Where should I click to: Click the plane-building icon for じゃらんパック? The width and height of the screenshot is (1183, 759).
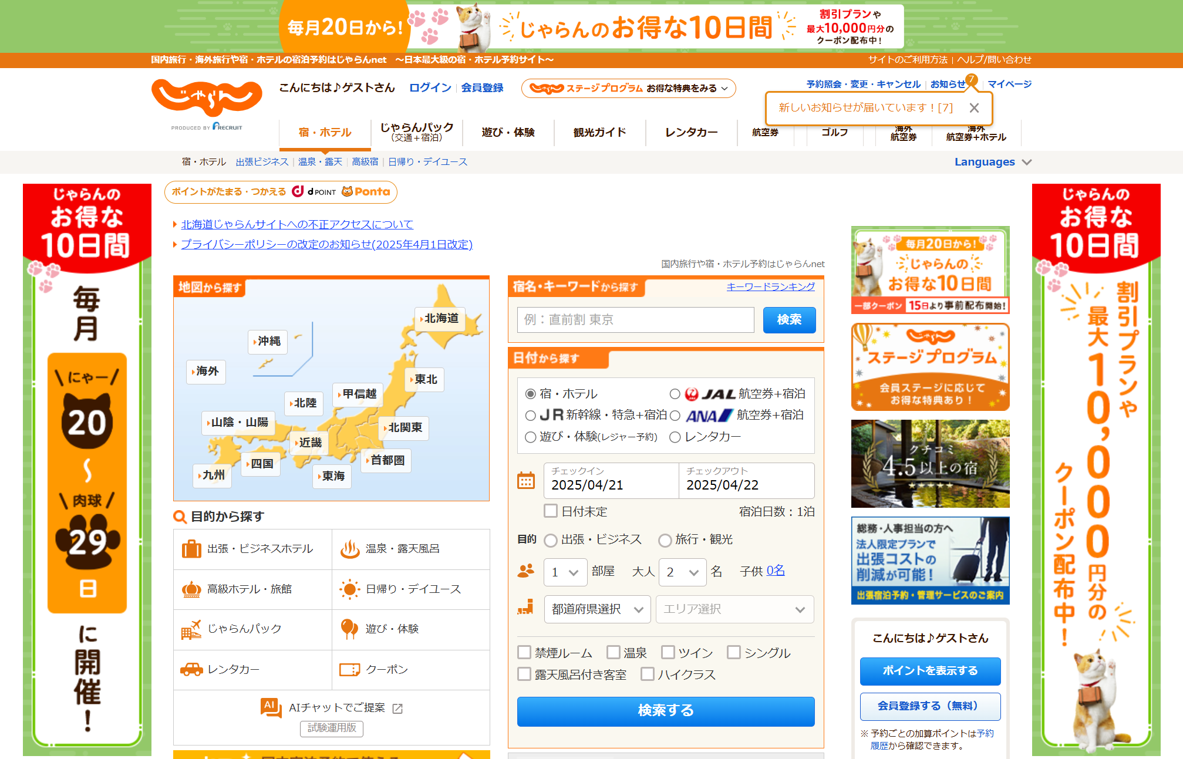pos(191,629)
